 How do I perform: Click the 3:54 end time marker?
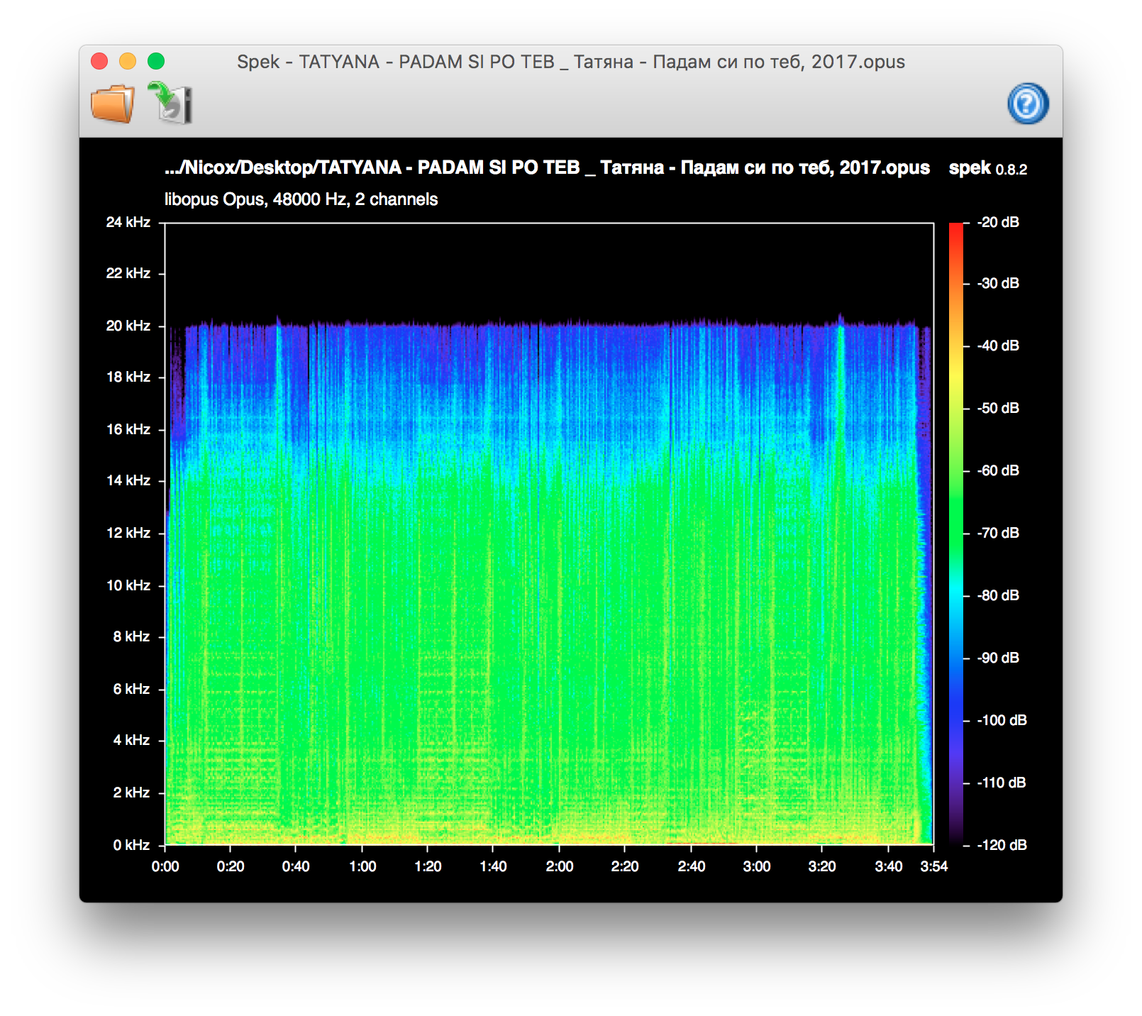pyautogui.click(x=933, y=866)
